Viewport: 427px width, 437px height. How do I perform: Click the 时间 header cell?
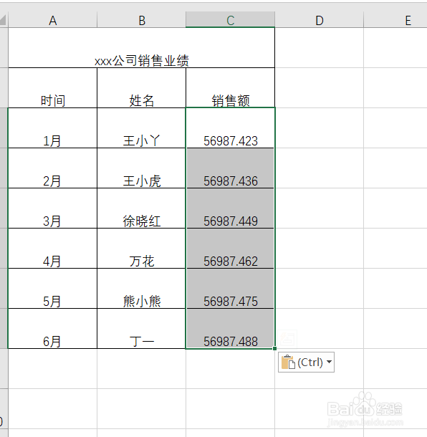(53, 88)
